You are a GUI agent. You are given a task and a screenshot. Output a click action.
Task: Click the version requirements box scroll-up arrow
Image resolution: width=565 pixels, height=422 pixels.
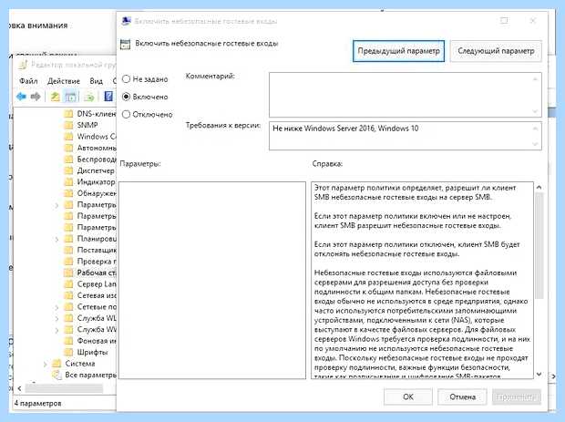point(535,128)
